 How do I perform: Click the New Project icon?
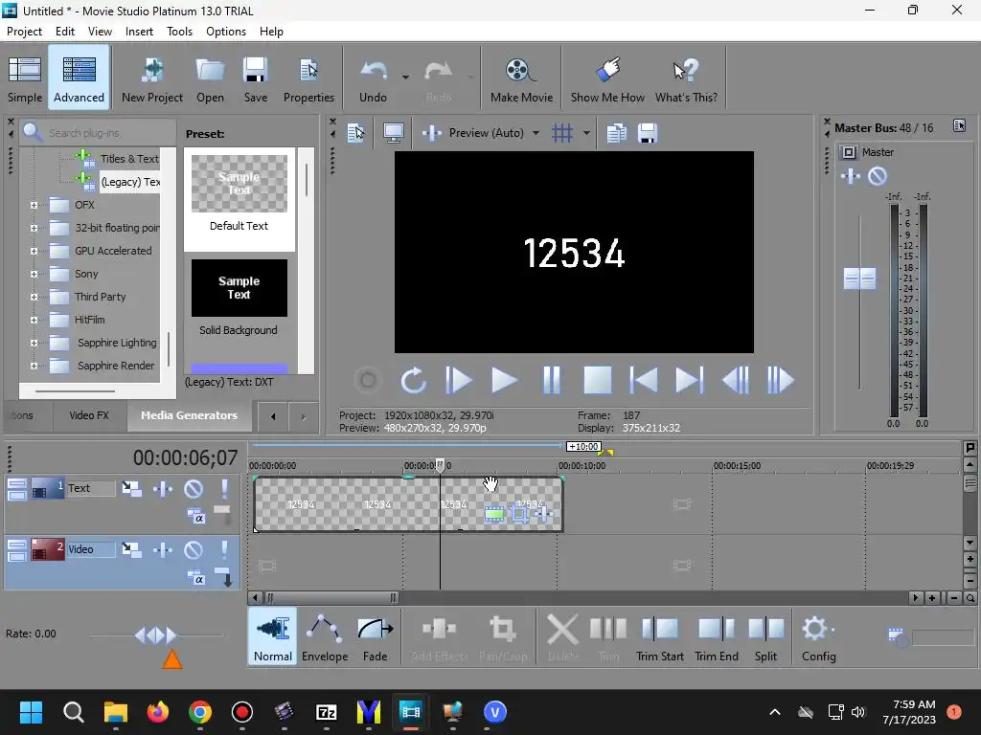[x=152, y=78]
